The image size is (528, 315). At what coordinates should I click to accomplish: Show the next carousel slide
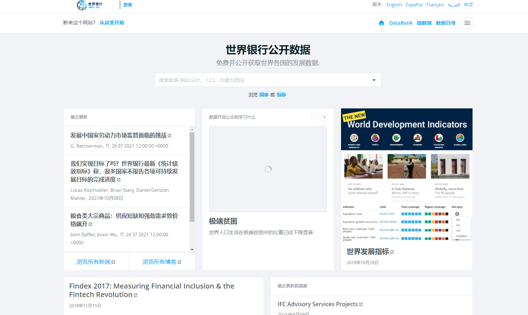[x=324, y=117]
